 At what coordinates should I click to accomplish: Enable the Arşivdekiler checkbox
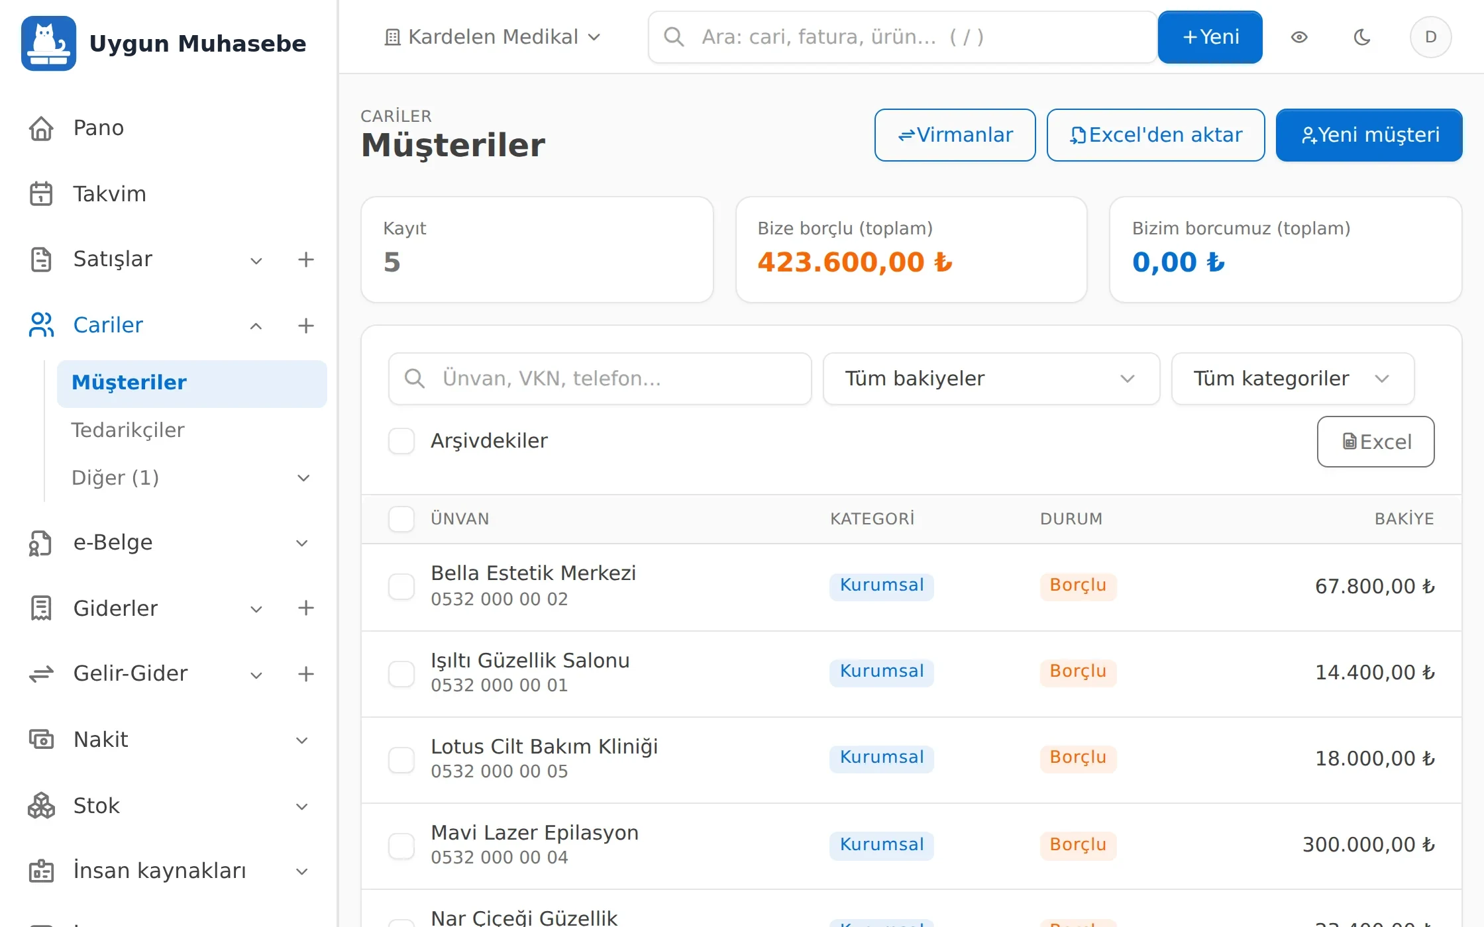(401, 441)
